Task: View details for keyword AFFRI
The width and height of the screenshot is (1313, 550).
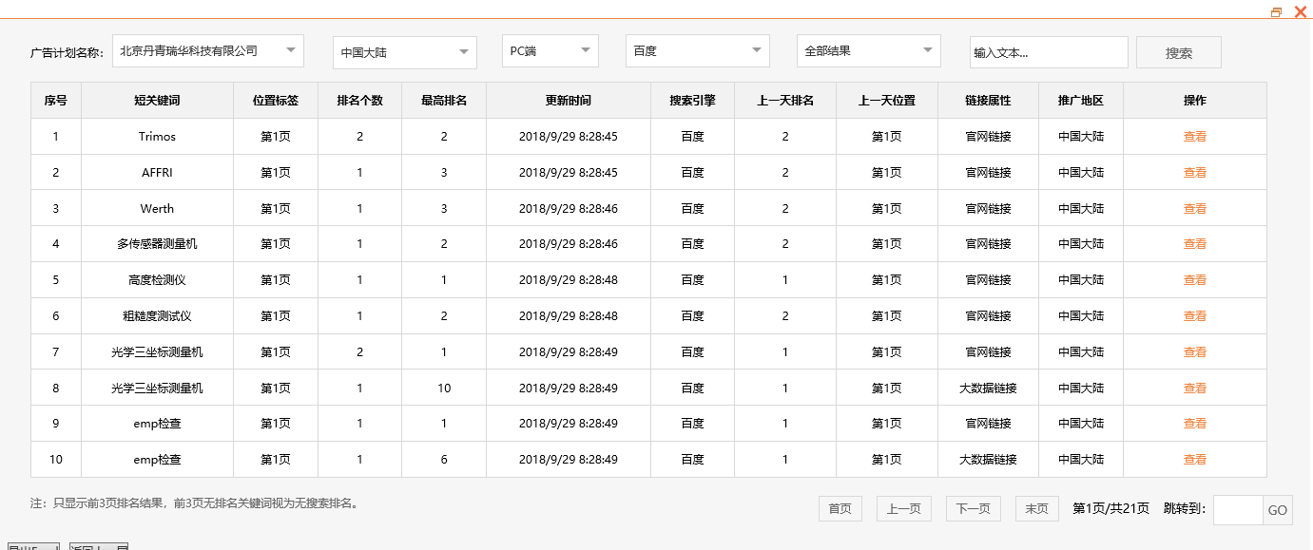Action: (1194, 172)
